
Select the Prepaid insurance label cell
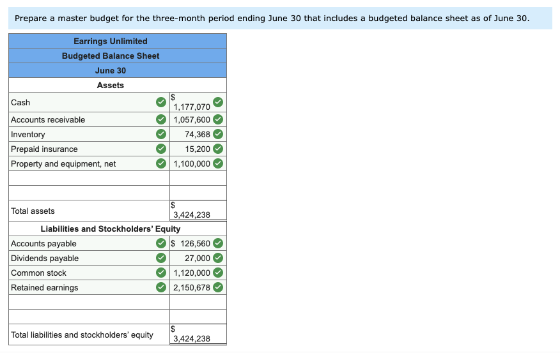(89, 149)
